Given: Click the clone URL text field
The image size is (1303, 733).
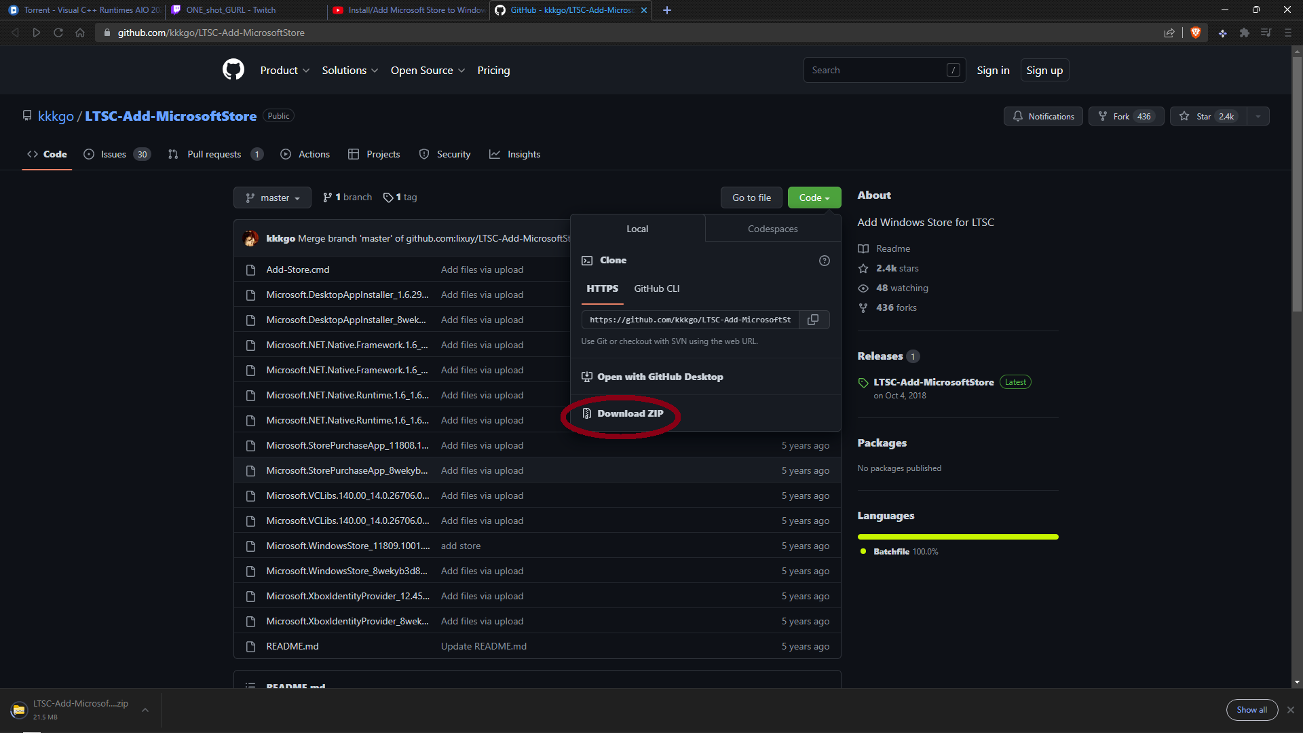Looking at the screenshot, I should tap(690, 320).
